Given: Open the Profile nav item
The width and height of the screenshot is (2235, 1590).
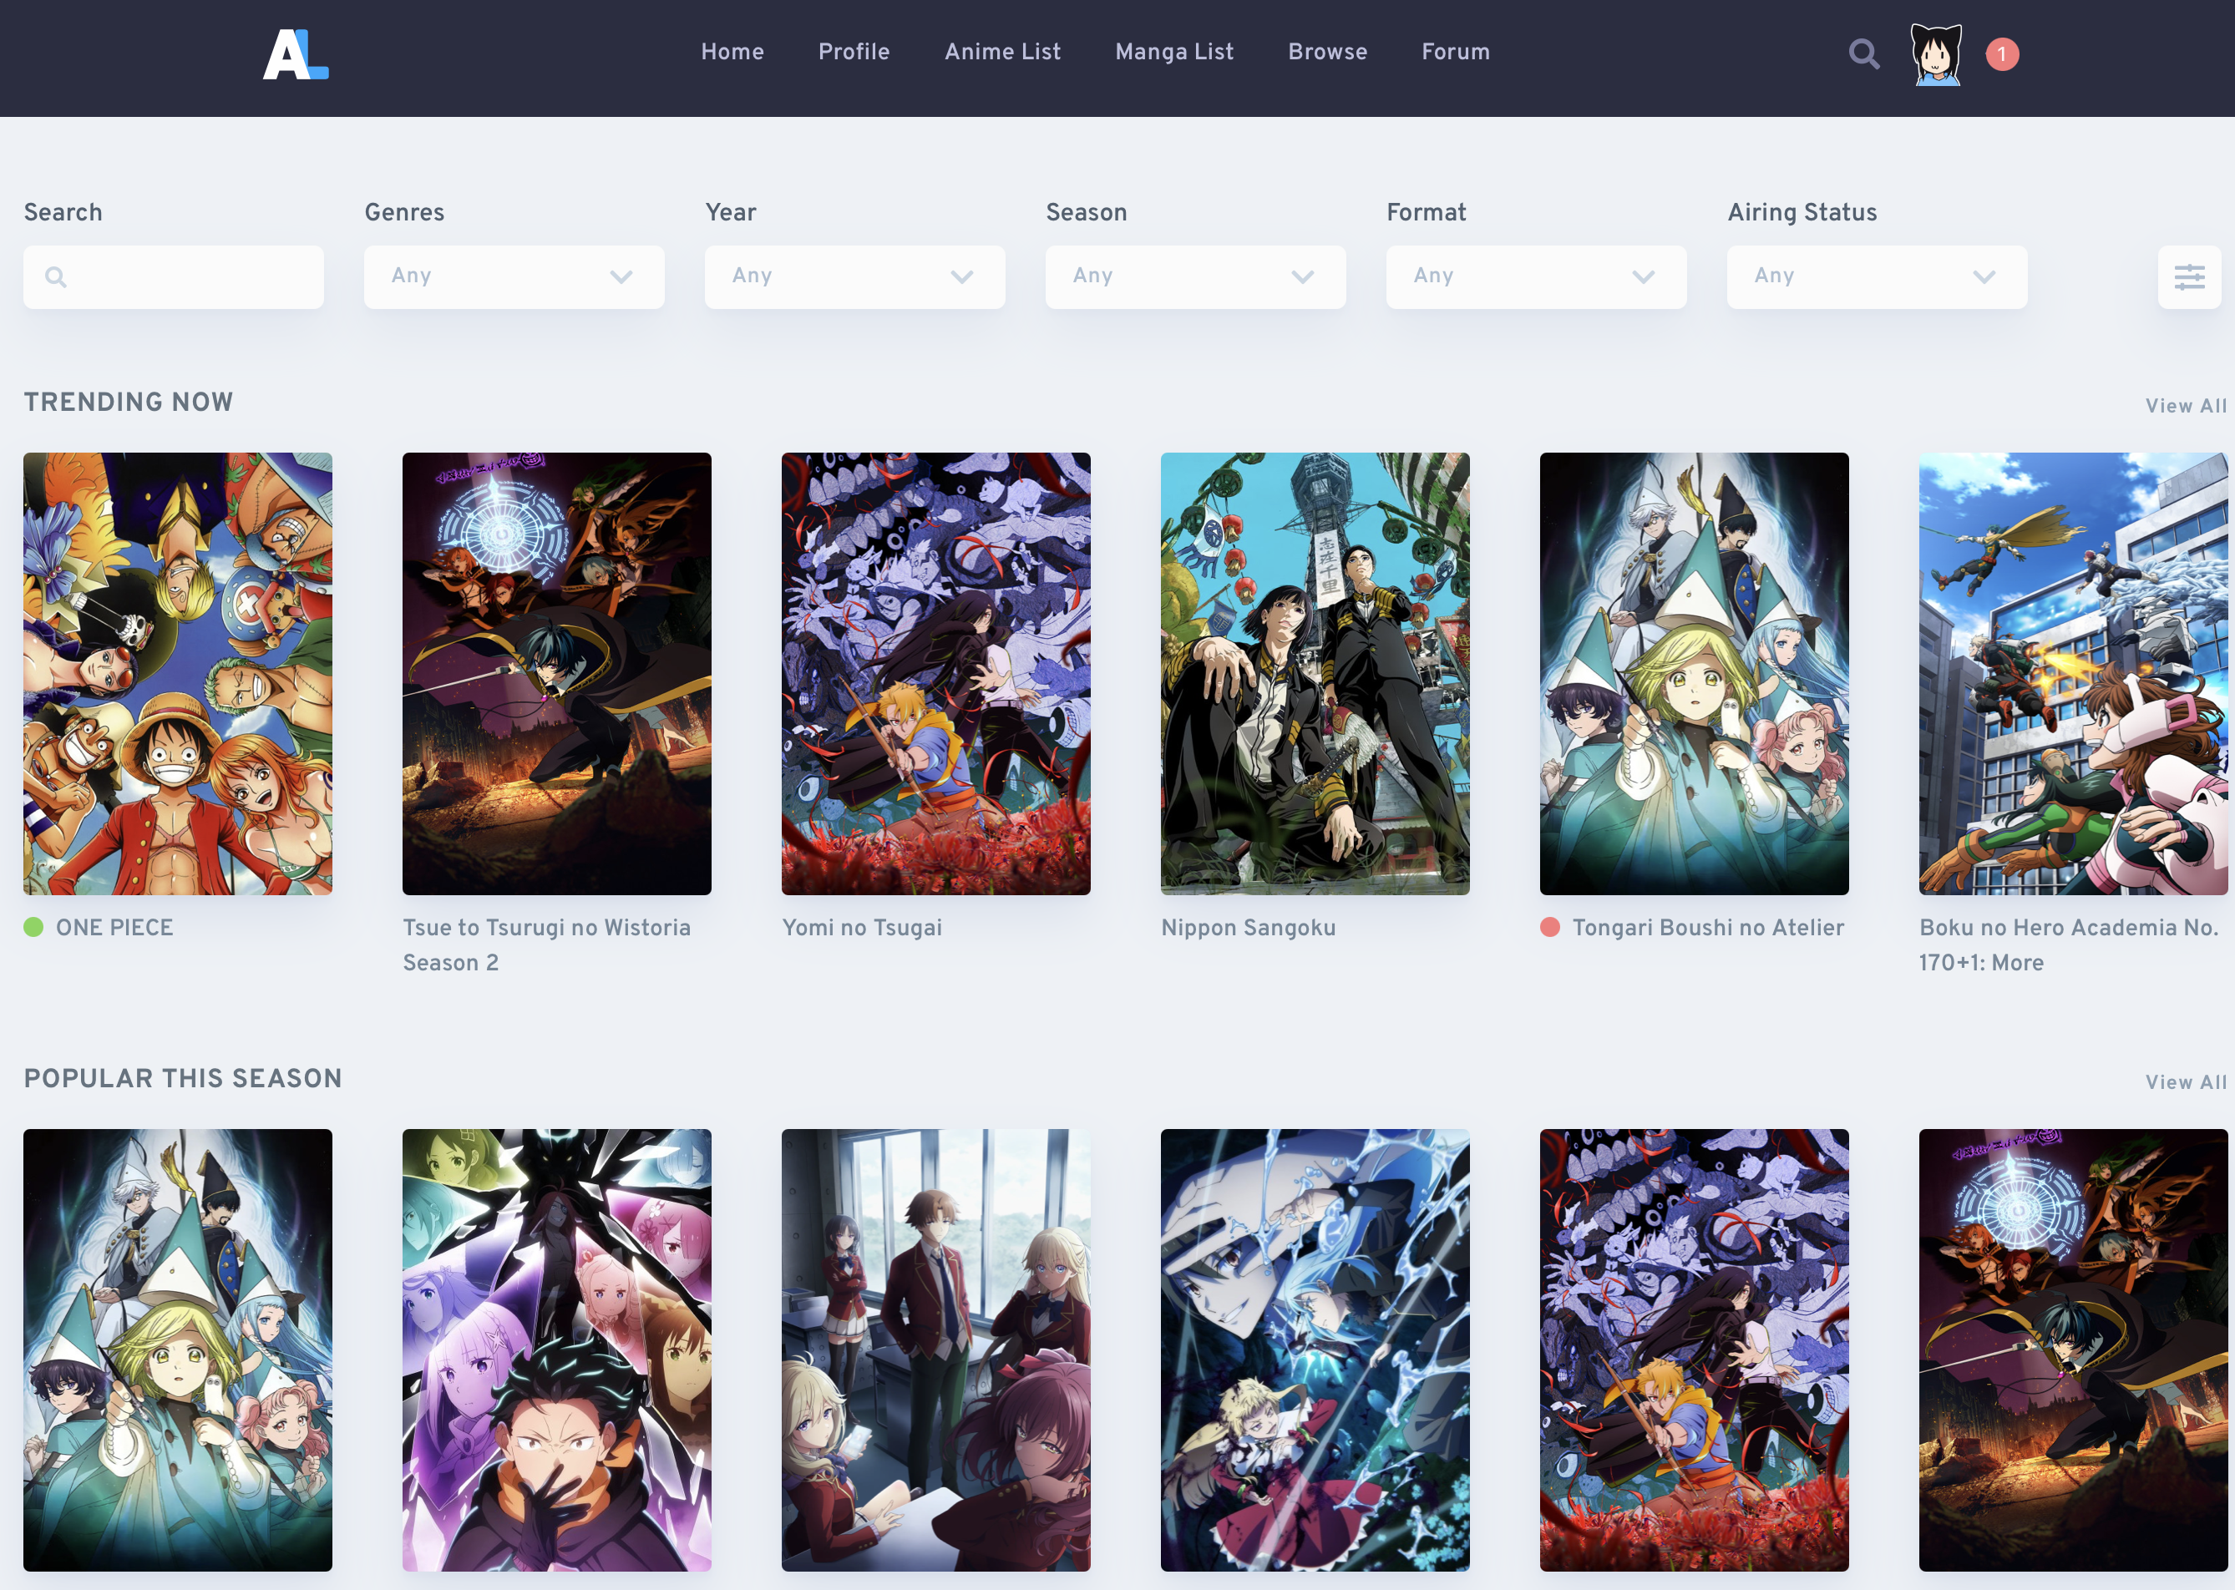Looking at the screenshot, I should click(854, 52).
